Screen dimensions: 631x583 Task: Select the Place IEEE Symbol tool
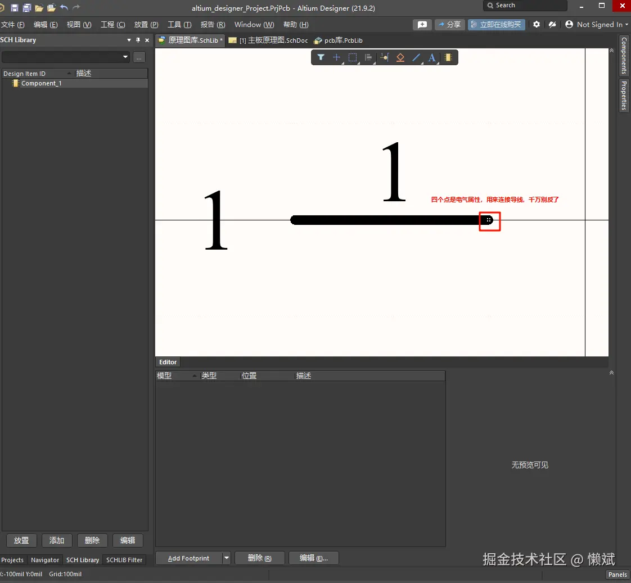point(400,57)
